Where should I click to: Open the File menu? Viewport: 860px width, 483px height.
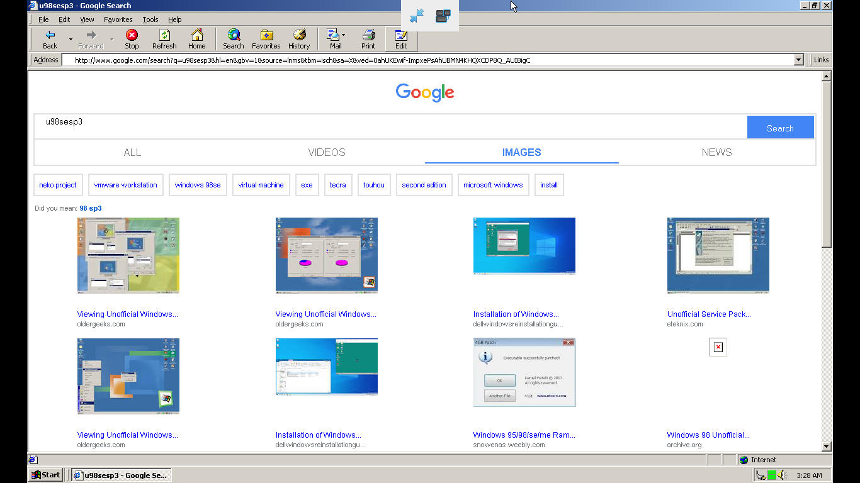(x=43, y=19)
